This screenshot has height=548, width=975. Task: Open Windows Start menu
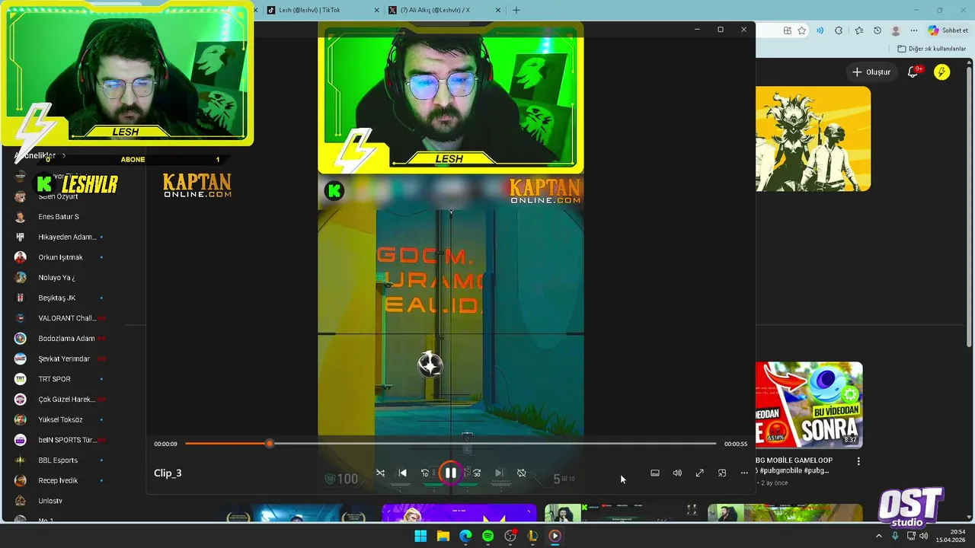[420, 536]
